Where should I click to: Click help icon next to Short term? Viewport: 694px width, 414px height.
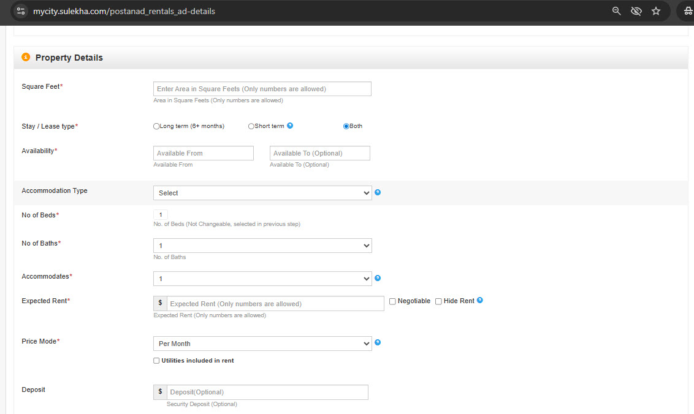tap(290, 126)
